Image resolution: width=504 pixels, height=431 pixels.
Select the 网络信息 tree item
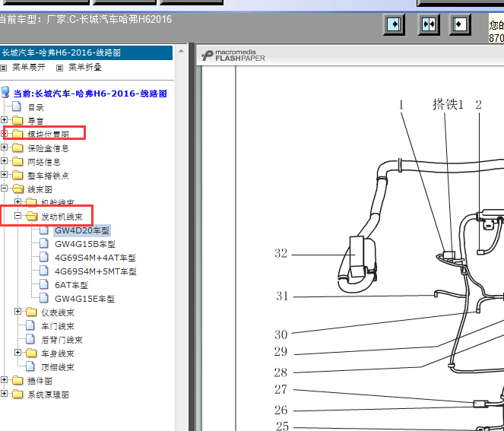44,162
